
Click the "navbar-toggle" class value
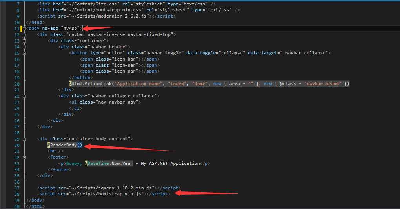click(164, 53)
